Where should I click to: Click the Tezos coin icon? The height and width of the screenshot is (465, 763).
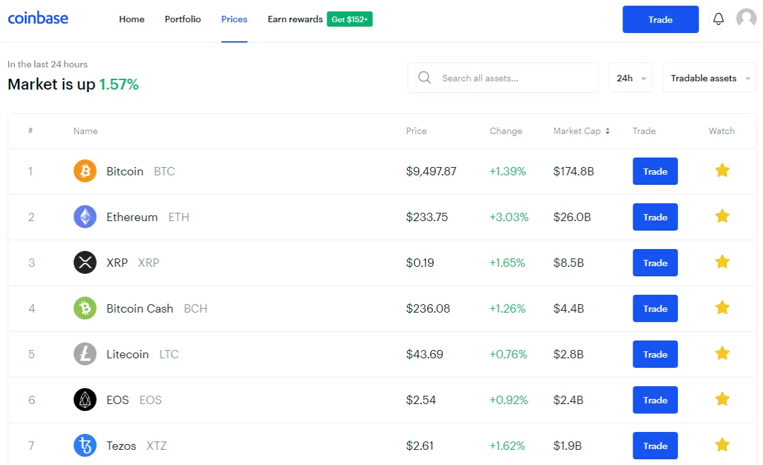coord(85,445)
